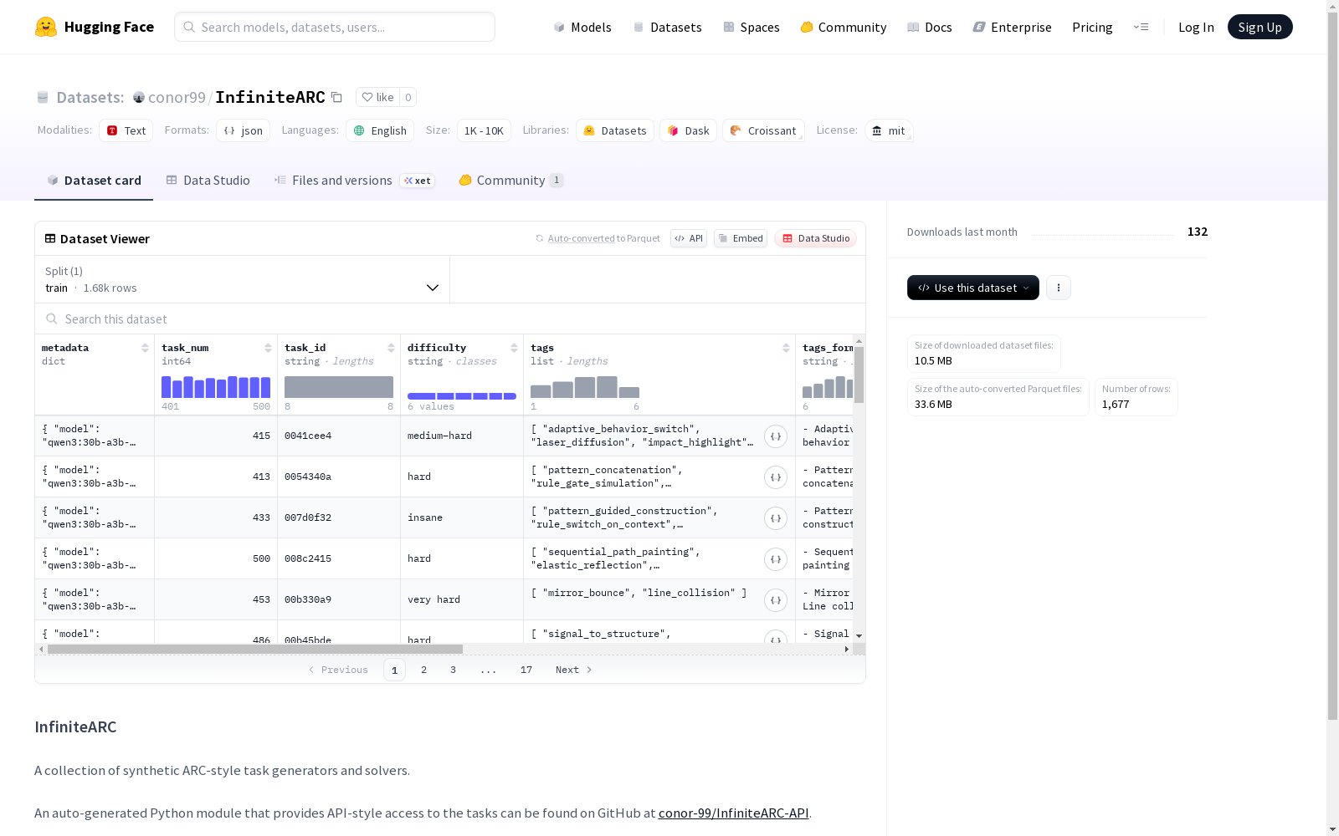Click the Hugging Face logo
This screenshot has width=1339, height=836.
[x=95, y=27]
